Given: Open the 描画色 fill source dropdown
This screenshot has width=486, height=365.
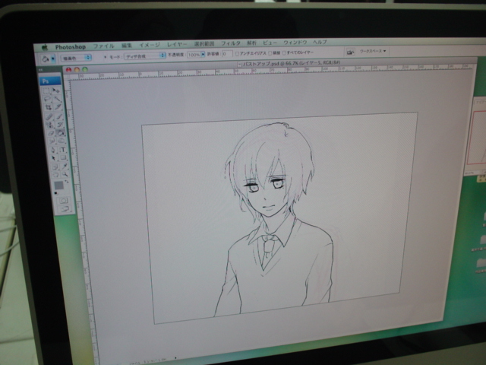Looking at the screenshot, I should 76,58.
